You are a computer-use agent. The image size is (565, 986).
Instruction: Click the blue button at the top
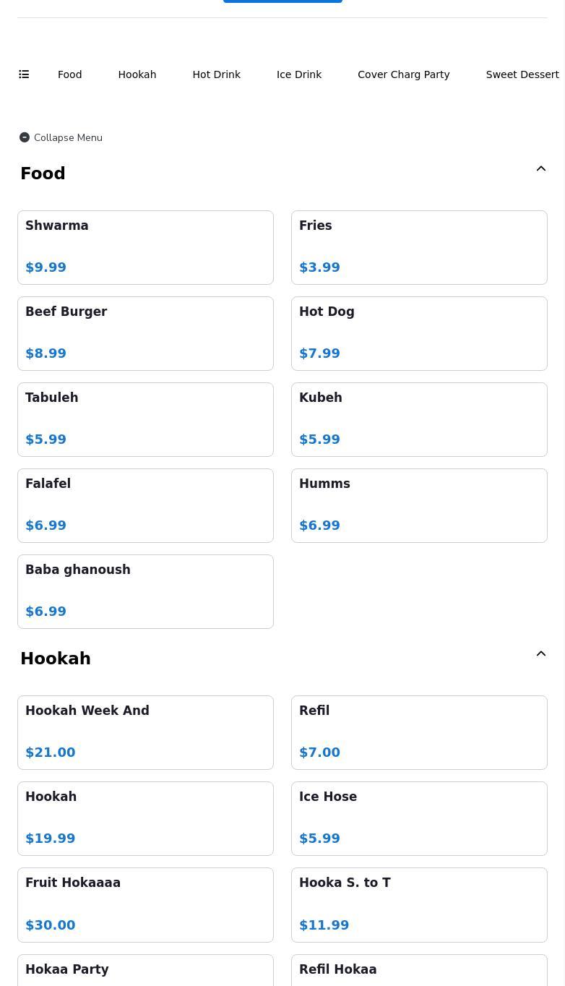tap(282, 1)
